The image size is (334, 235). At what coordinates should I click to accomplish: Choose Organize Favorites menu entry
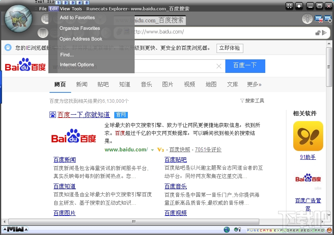[80, 28]
